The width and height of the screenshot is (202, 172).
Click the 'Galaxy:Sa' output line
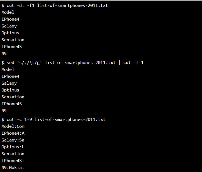coord(13,140)
